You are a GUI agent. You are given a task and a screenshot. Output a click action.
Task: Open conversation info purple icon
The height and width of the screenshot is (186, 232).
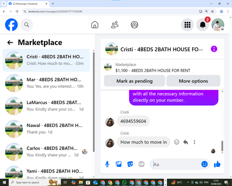point(214,49)
